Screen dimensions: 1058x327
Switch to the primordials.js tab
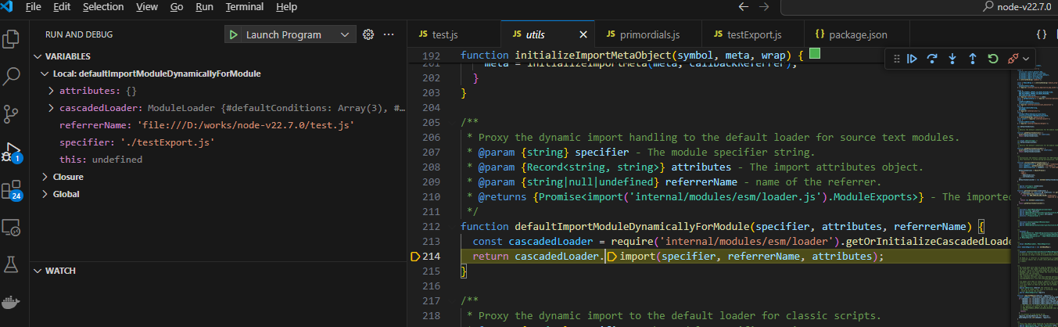coord(641,34)
